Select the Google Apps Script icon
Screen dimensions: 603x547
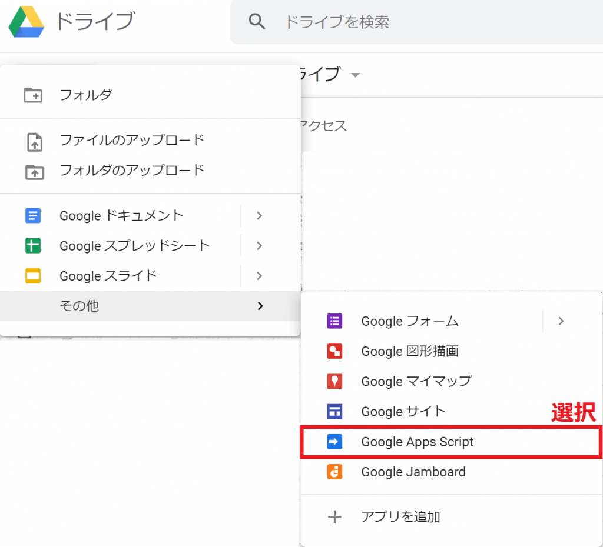tap(335, 442)
